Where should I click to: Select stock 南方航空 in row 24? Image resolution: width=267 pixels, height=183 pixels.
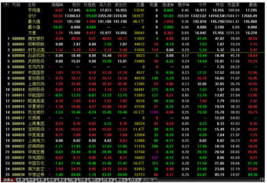coord(36,169)
